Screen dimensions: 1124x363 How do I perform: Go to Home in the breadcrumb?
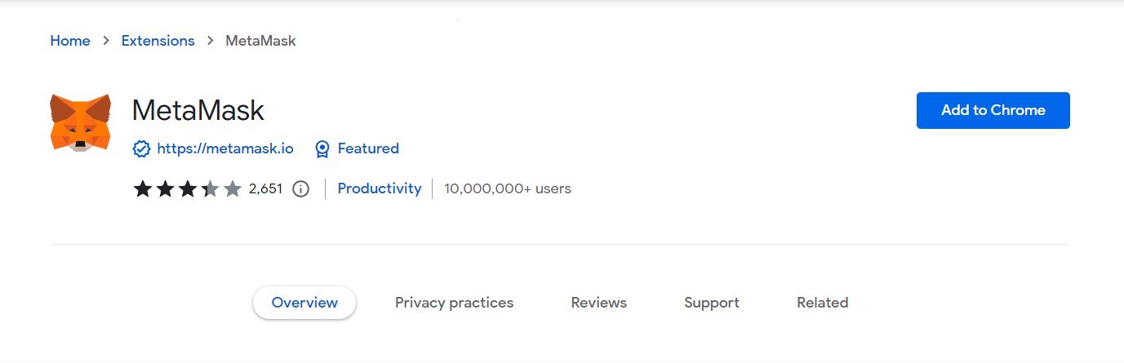70,41
